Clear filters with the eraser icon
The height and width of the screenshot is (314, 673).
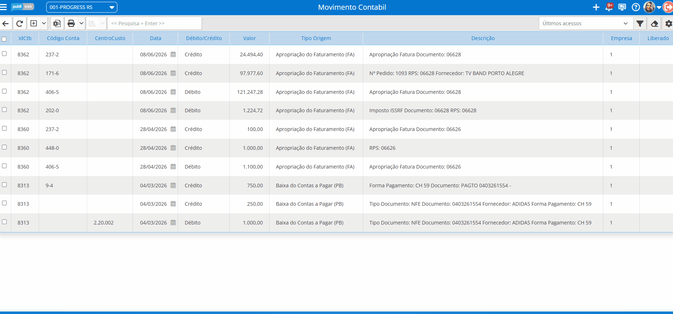[x=654, y=23]
